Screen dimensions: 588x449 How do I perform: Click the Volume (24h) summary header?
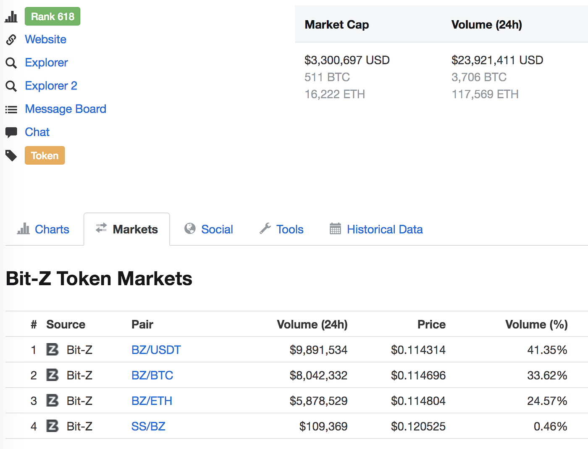tap(487, 25)
